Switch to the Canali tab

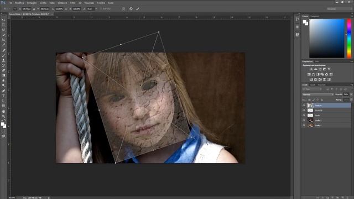pos(313,85)
